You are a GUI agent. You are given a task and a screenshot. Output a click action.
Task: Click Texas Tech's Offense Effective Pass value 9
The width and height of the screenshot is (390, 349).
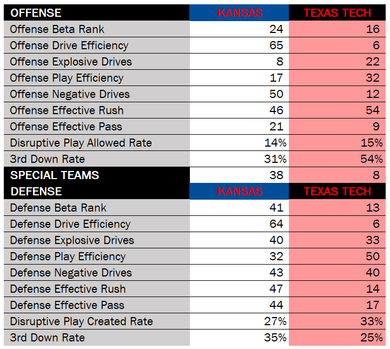pyautogui.click(x=376, y=127)
